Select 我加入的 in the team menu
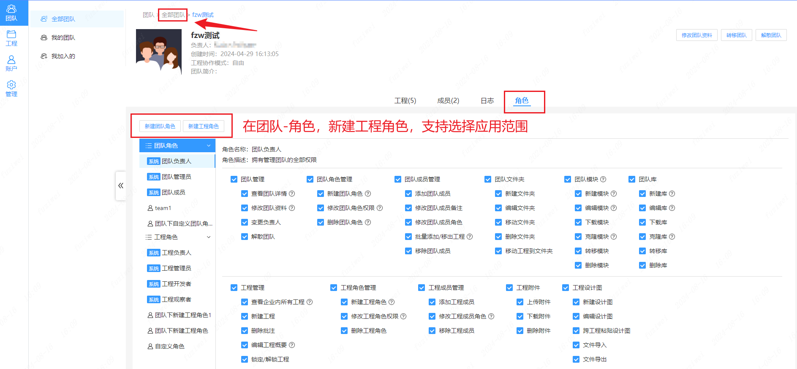The width and height of the screenshot is (797, 369). tap(77, 56)
